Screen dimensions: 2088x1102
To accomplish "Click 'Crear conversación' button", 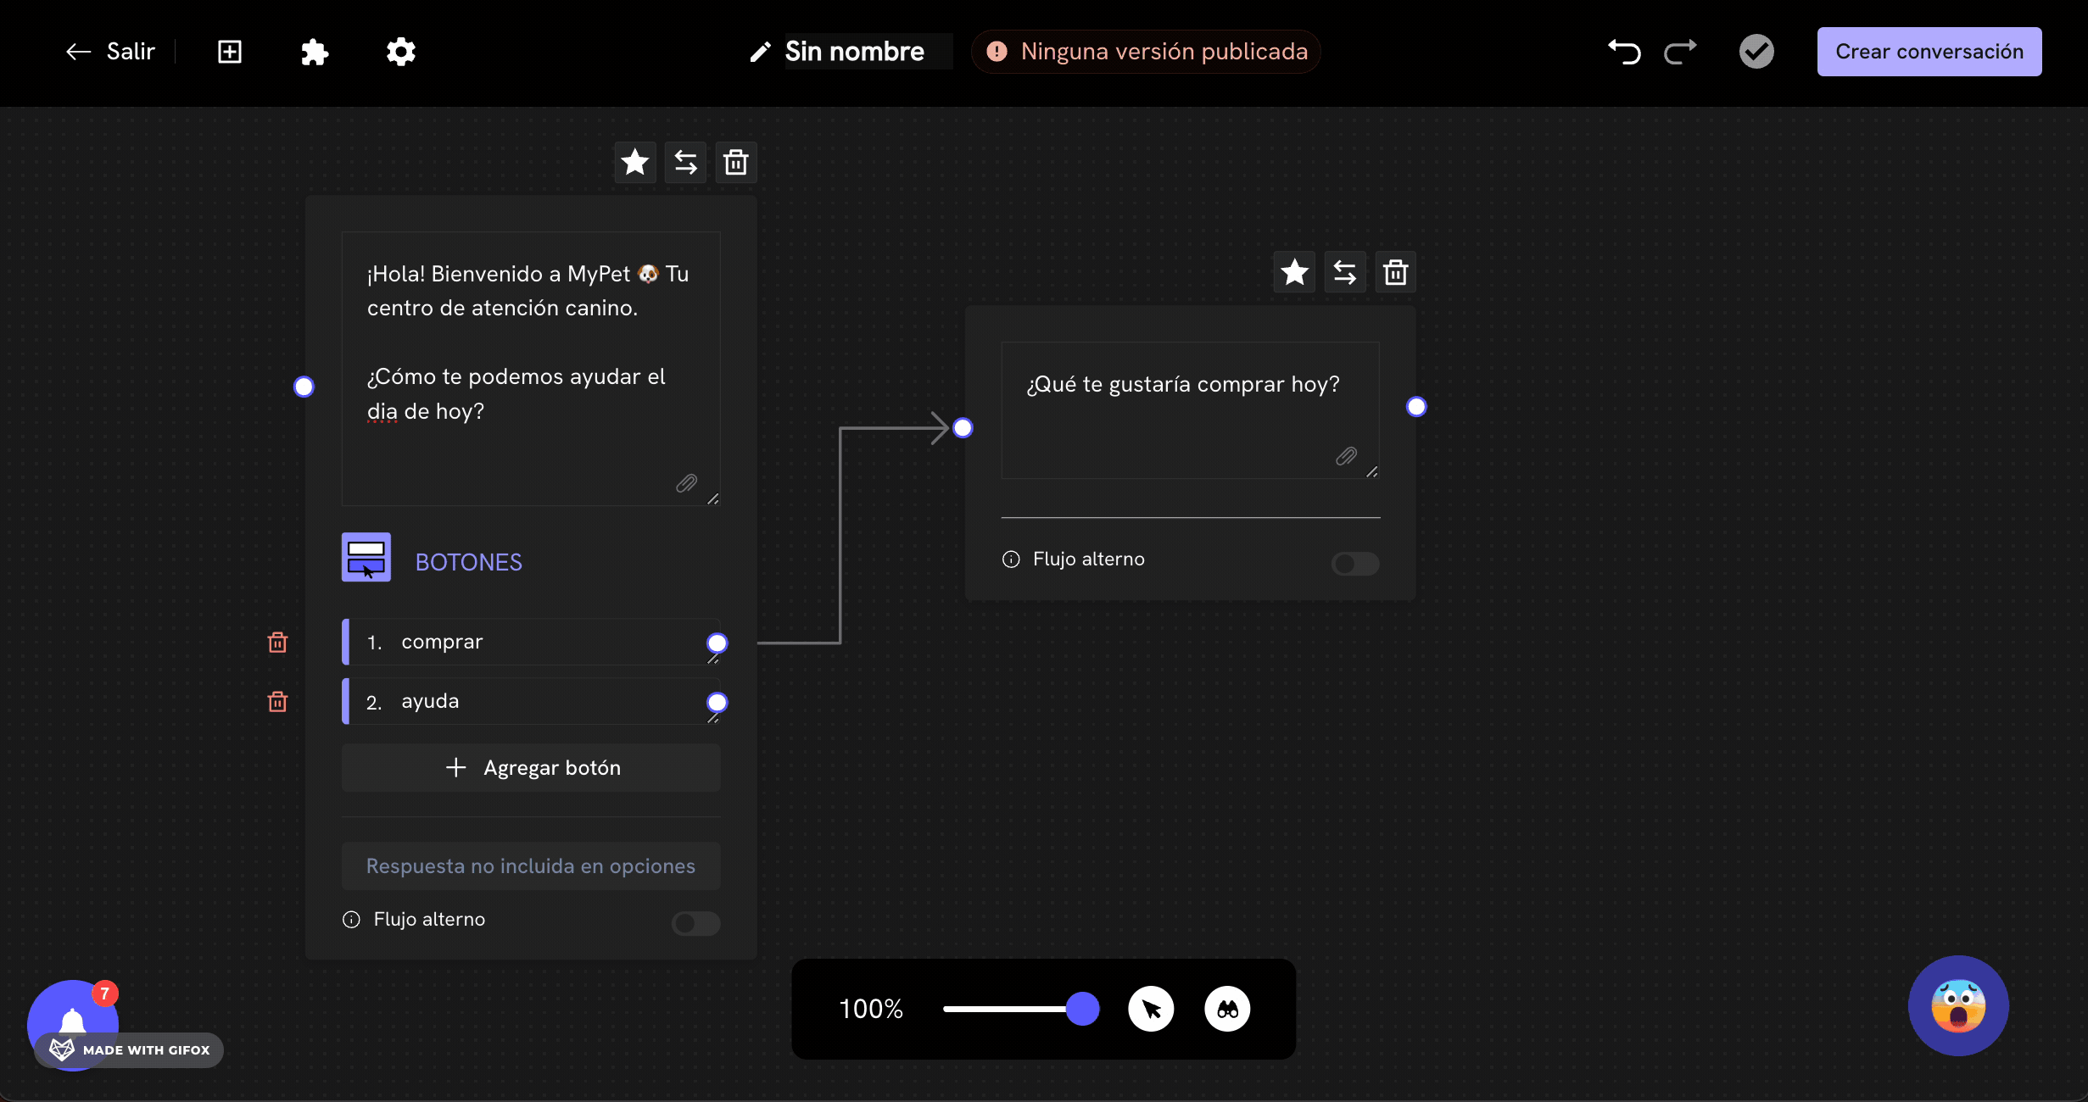I will [x=1929, y=52].
